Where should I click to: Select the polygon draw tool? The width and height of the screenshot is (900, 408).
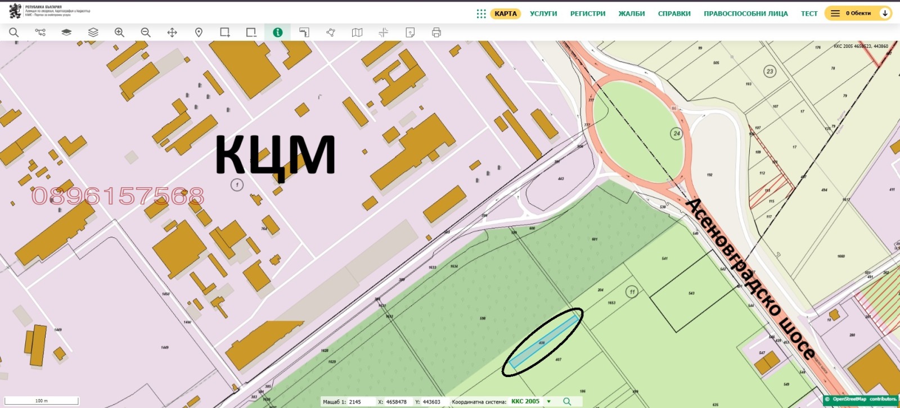331,33
